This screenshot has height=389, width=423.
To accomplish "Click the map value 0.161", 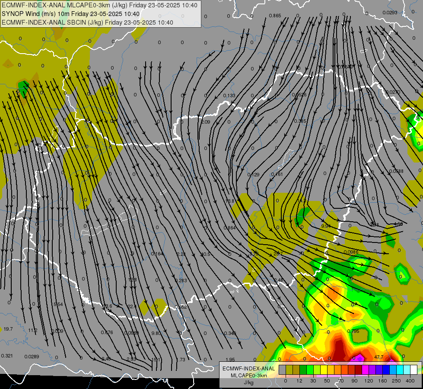I will [x=277, y=174].
